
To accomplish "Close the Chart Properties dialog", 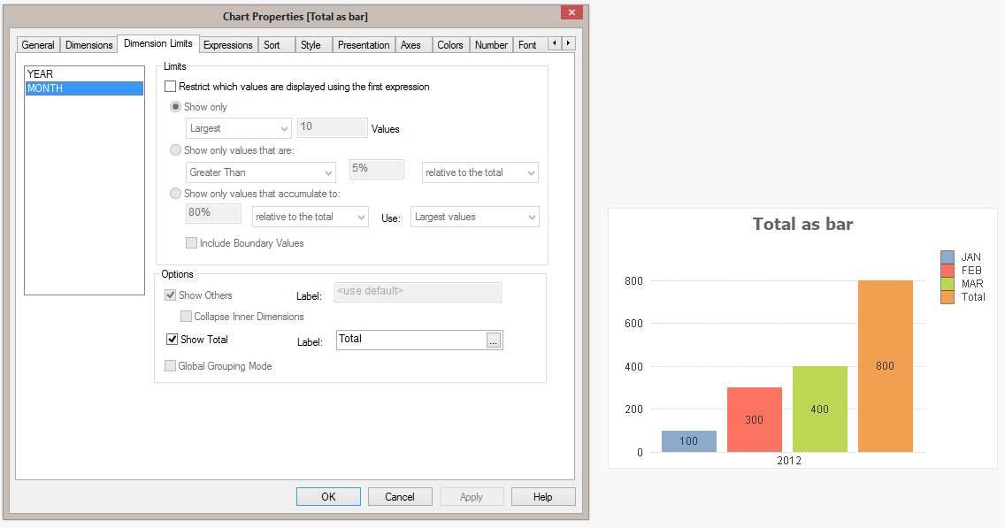I will [x=572, y=12].
